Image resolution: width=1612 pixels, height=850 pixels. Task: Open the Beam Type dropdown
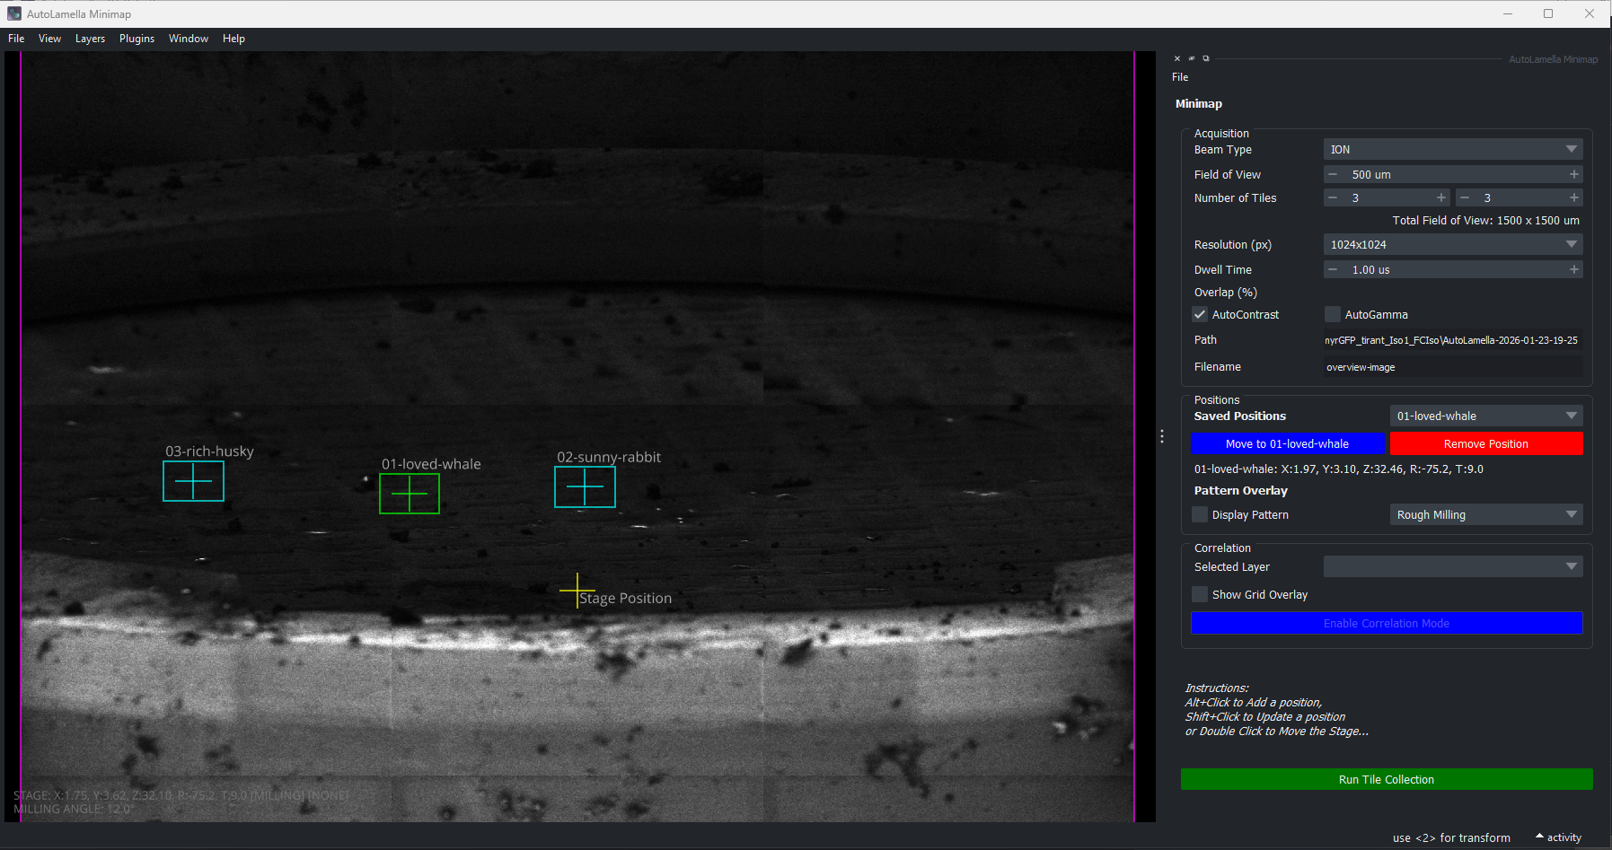click(x=1452, y=150)
